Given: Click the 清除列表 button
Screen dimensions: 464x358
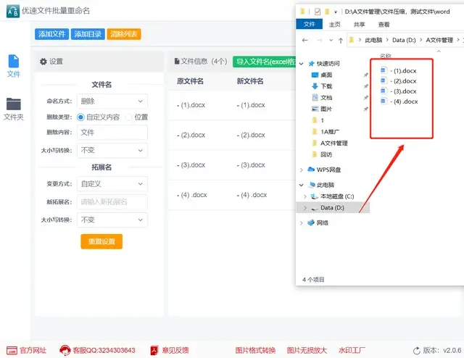Looking at the screenshot, I should 124,34.
